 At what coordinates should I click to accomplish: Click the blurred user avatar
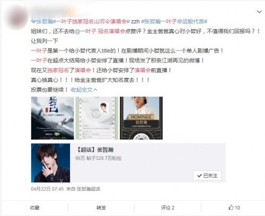coord(16,17)
